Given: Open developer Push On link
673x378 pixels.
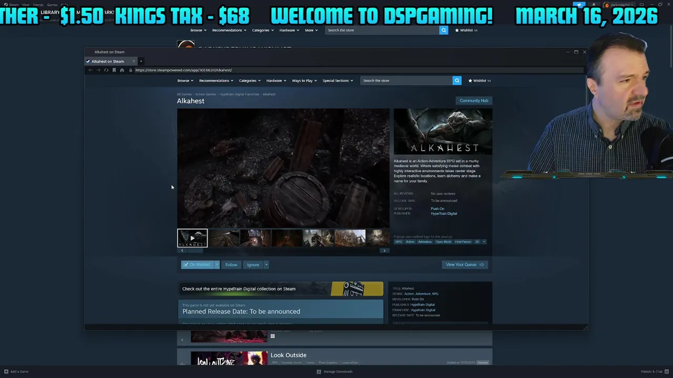Looking at the screenshot, I should point(437,209).
